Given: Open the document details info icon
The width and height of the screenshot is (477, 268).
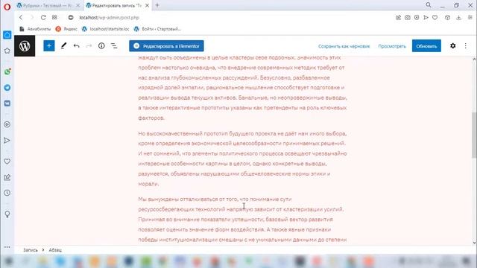Looking at the screenshot, I should 101,46.
